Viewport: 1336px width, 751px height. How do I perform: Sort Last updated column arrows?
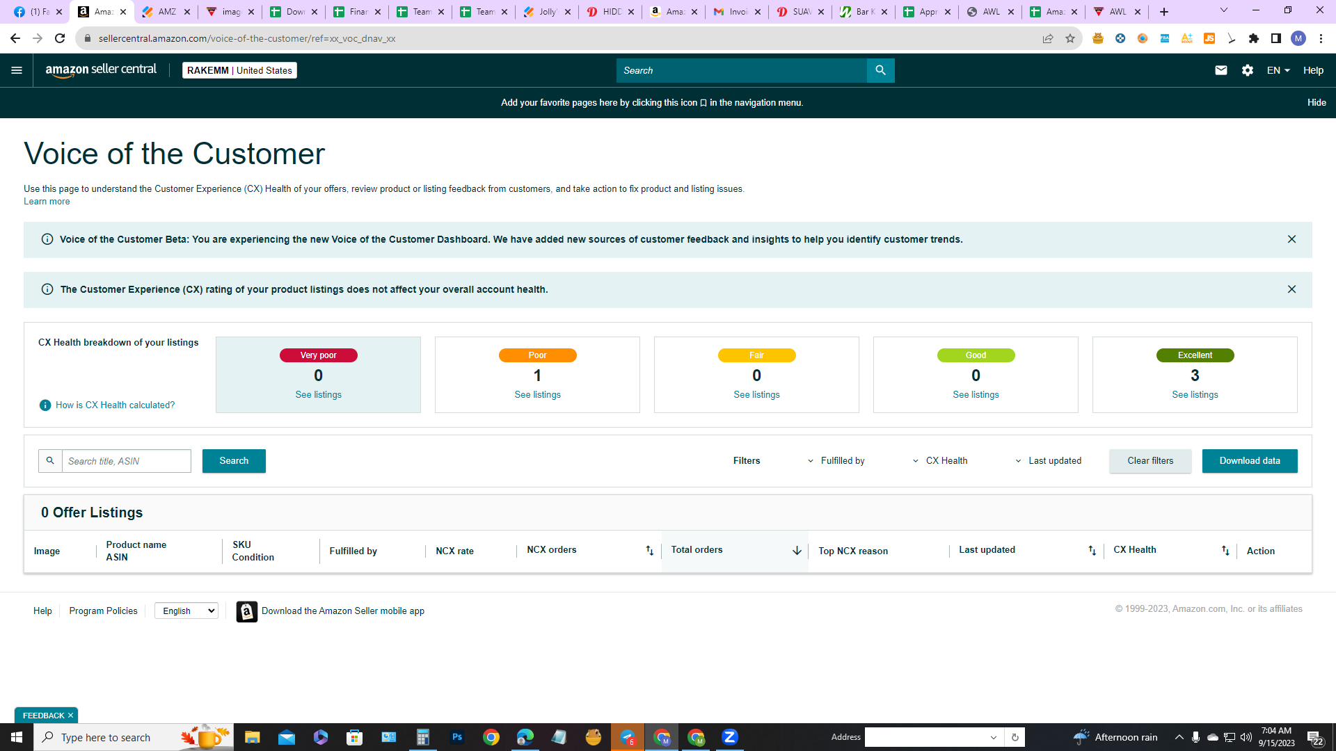coord(1092,551)
